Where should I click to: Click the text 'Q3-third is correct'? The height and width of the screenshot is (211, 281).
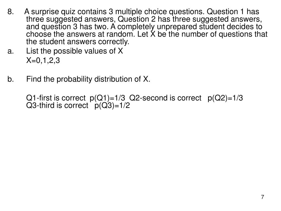point(57,106)
